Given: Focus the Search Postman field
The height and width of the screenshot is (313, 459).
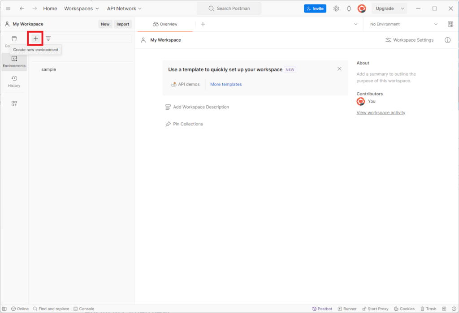Looking at the screenshot, I should click(229, 9).
